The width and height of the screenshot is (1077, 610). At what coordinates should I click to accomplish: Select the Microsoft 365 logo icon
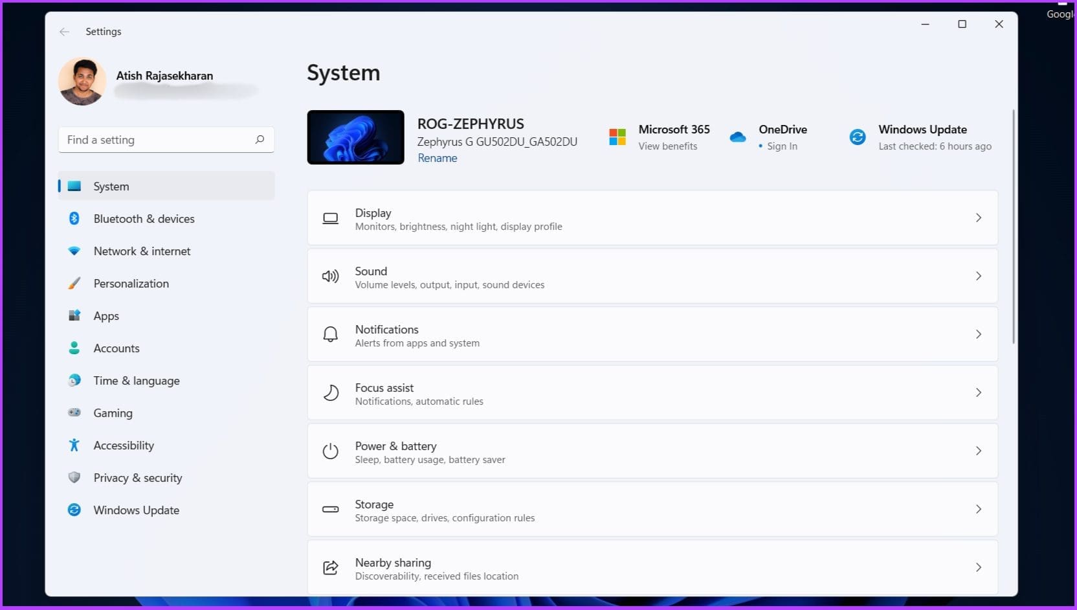point(617,137)
